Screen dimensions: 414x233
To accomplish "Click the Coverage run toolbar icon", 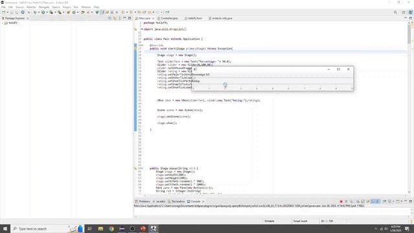I will (51, 12).
